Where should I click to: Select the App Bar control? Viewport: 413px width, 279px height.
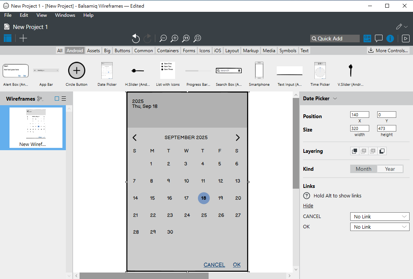[x=46, y=75]
